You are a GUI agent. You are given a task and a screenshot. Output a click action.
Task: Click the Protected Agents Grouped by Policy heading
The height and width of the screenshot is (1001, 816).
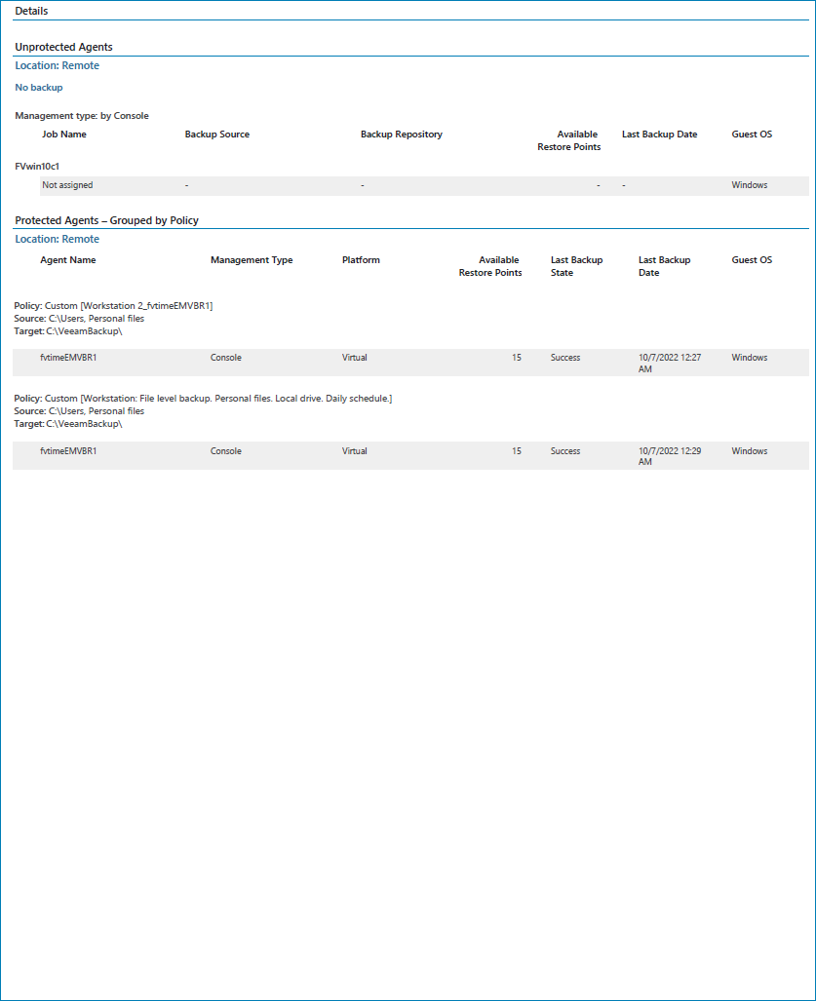coord(107,219)
